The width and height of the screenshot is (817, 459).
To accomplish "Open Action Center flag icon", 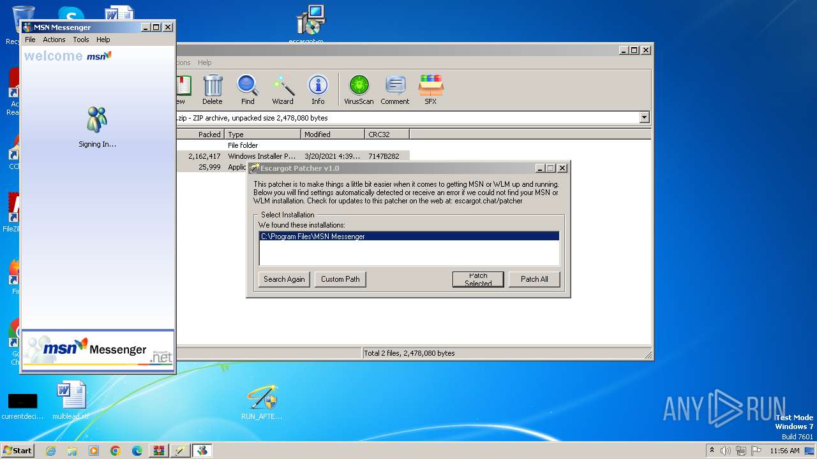I will tap(757, 451).
